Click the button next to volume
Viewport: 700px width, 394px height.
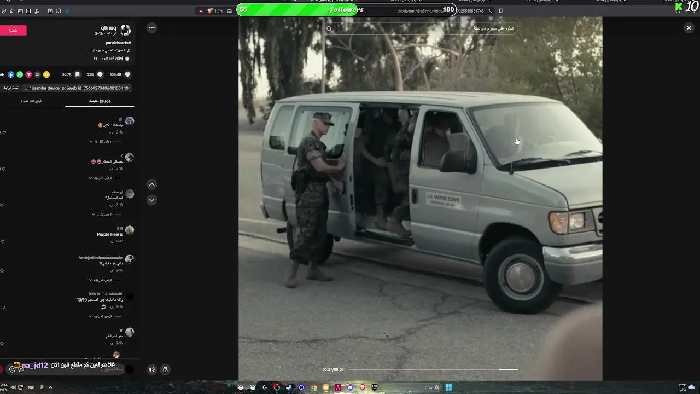[165, 369]
